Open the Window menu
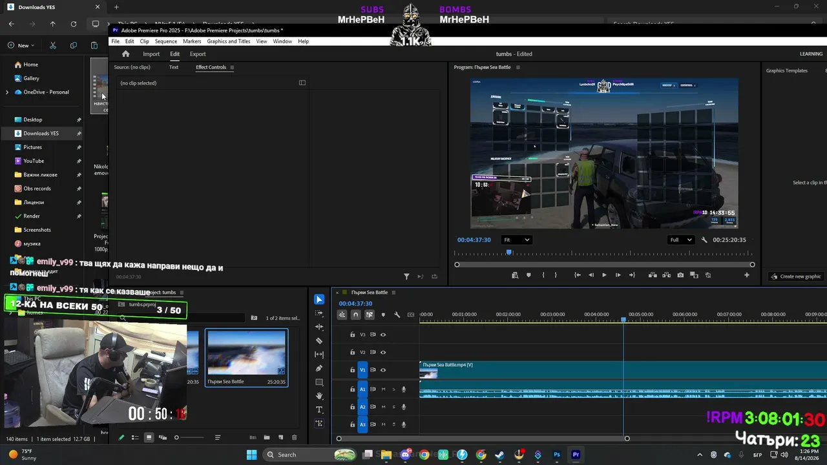 [282, 41]
